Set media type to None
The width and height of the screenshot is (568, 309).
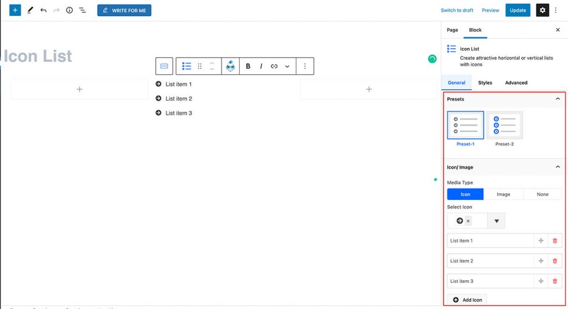tap(542, 194)
